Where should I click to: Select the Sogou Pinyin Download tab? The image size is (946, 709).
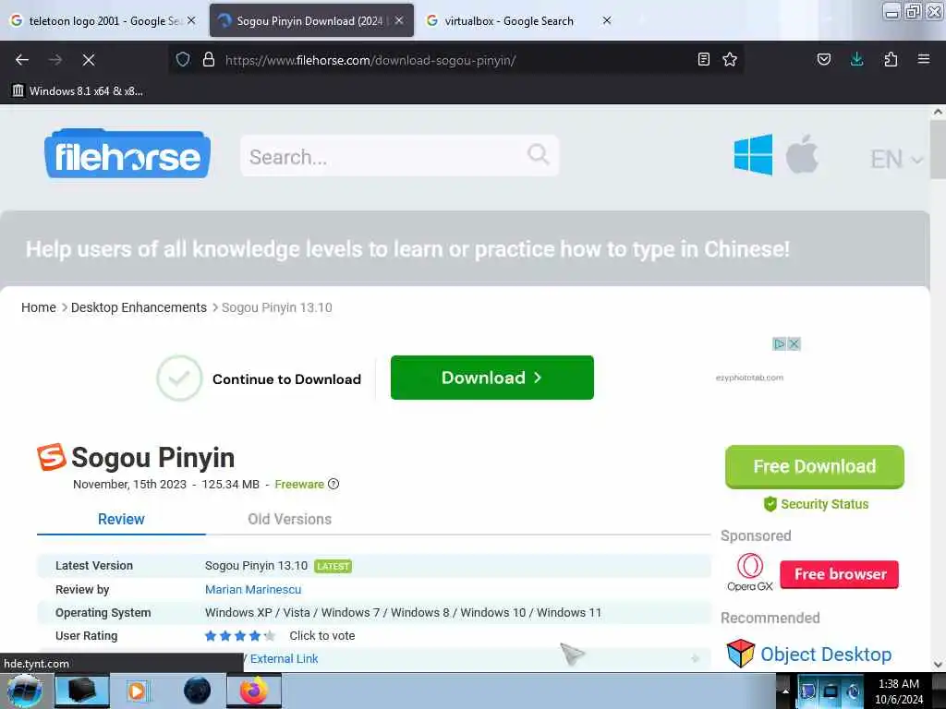tap(309, 20)
